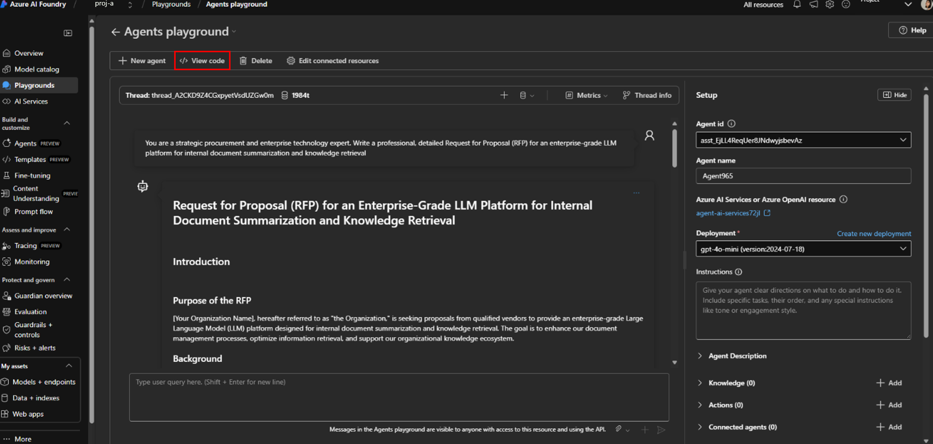Click the Agent id info icon
The width and height of the screenshot is (933, 444).
point(731,124)
